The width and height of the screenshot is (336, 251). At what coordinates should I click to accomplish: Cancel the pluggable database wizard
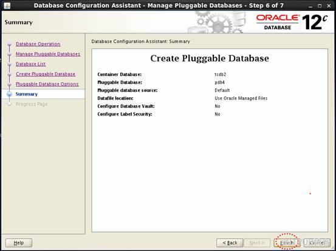pos(317,243)
